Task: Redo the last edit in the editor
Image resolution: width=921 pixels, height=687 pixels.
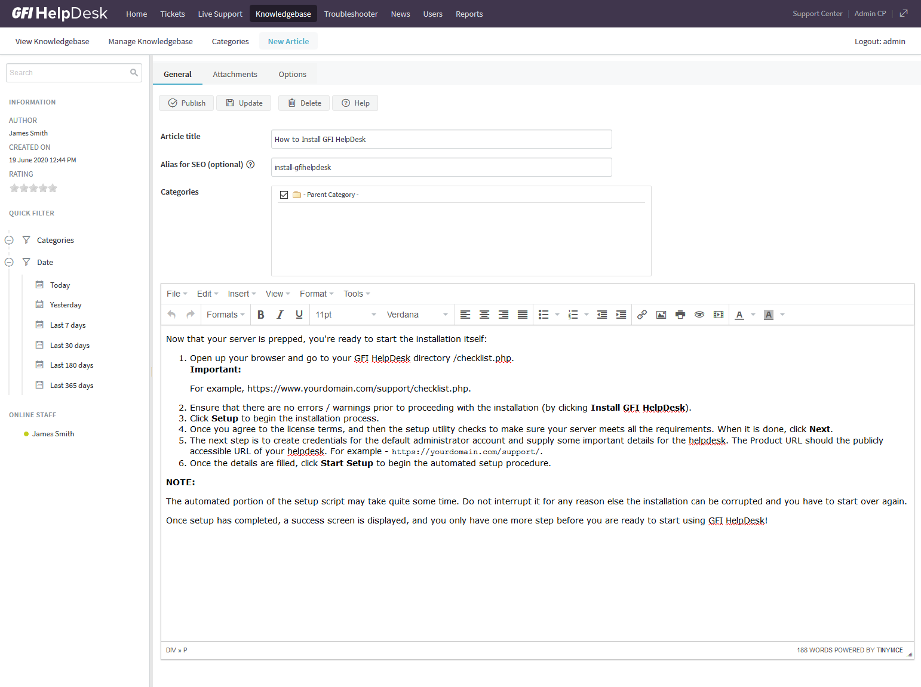Action: coord(191,315)
